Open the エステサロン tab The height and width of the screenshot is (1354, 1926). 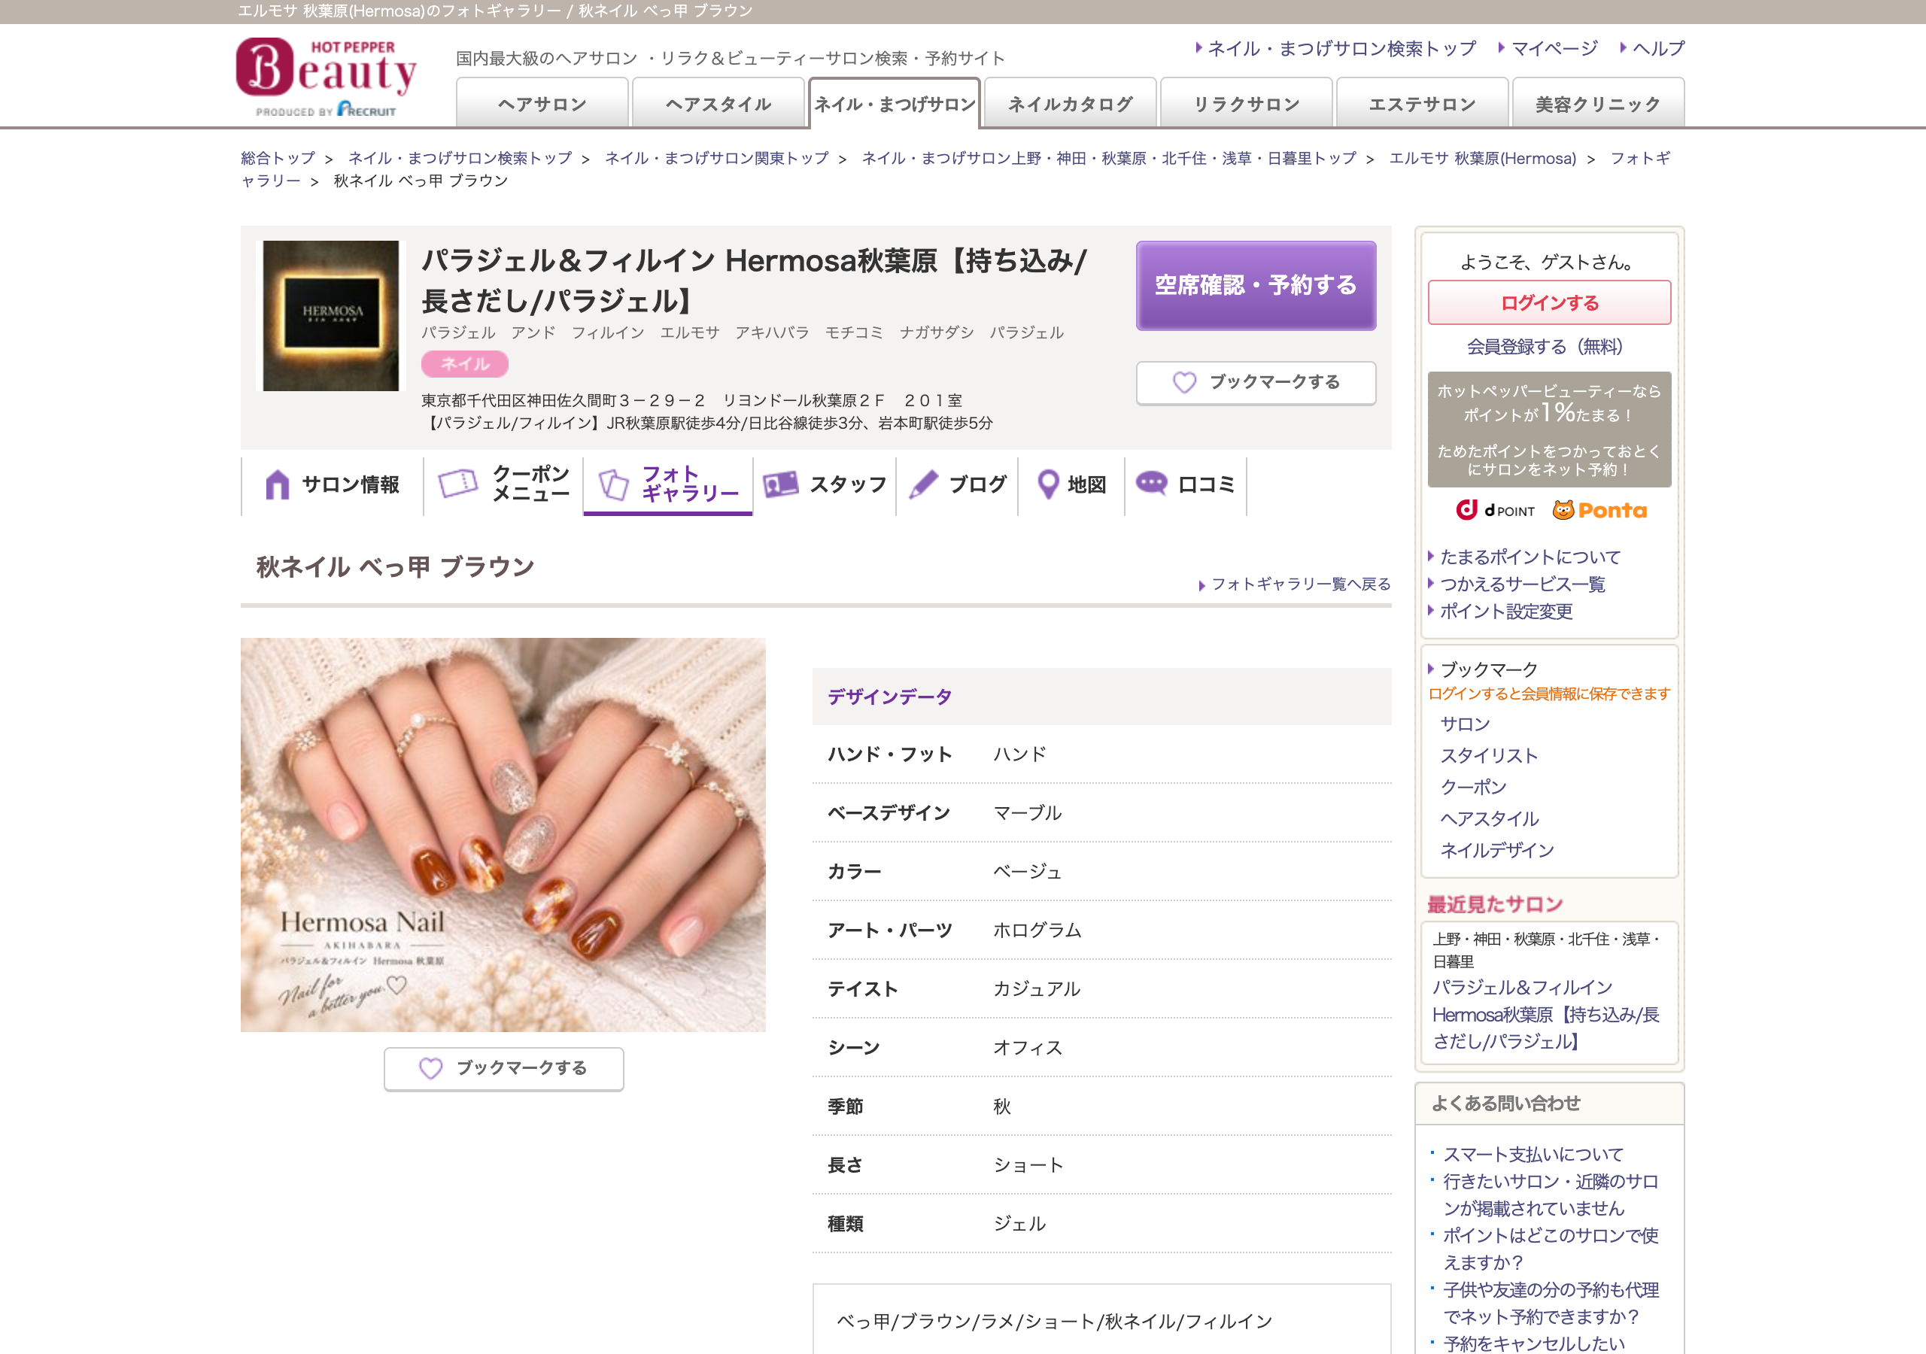(x=1423, y=103)
